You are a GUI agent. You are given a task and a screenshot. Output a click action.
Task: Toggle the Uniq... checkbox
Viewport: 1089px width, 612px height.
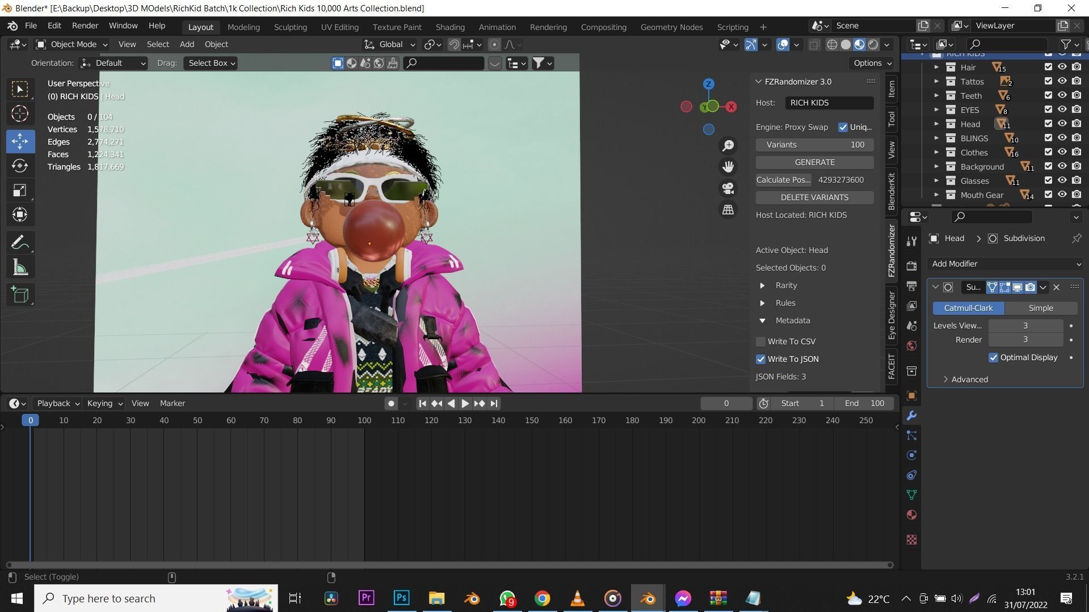pos(843,127)
